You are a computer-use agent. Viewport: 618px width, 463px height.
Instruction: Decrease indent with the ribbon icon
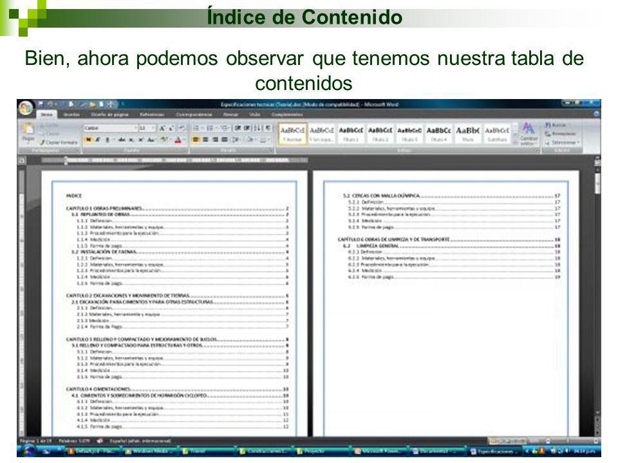tap(238, 129)
